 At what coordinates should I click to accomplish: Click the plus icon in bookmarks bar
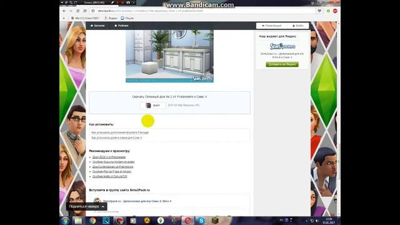(x=64, y=18)
